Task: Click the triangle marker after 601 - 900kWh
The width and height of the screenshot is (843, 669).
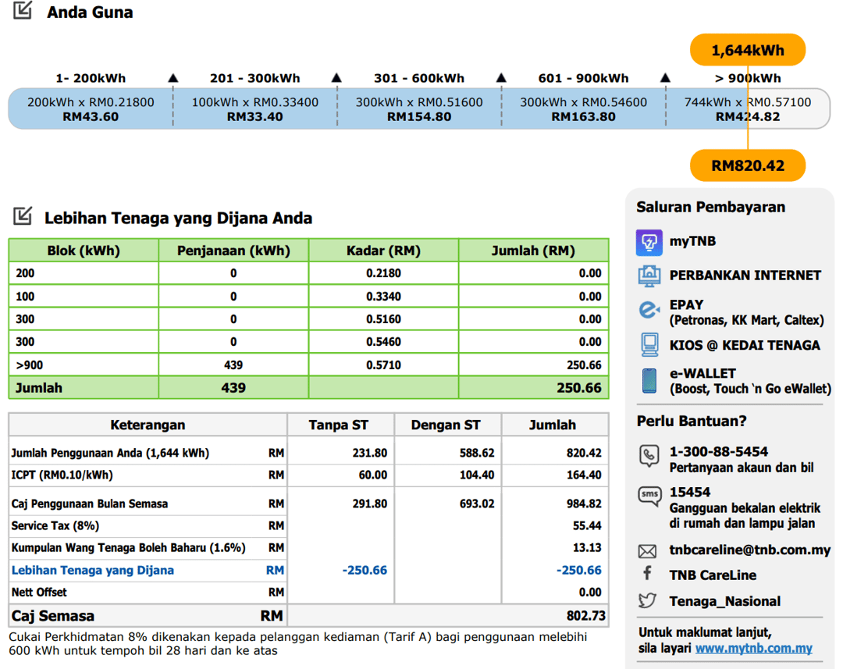Action: point(665,78)
